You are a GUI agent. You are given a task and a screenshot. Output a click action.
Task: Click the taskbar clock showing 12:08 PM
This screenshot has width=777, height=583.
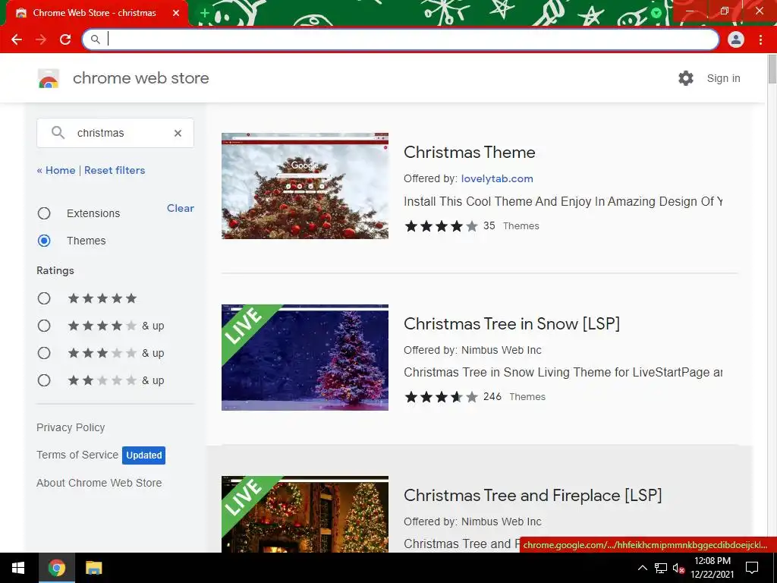[x=712, y=568]
